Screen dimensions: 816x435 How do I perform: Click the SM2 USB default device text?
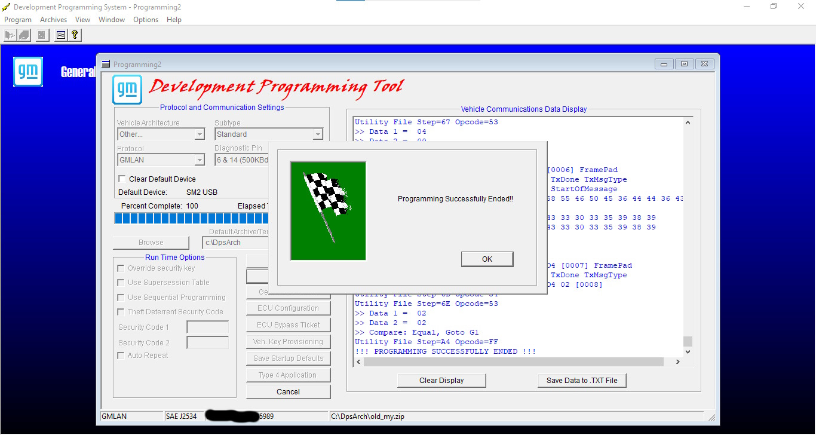coord(202,192)
